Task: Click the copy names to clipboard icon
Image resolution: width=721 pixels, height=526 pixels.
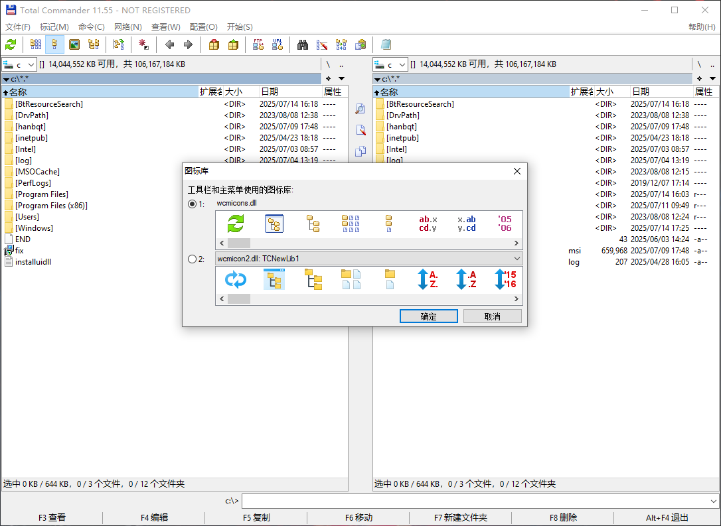Action: click(x=360, y=44)
